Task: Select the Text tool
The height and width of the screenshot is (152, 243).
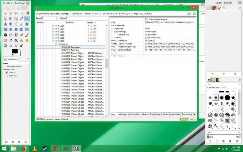Action: pyautogui.click(x=6, y=35)
